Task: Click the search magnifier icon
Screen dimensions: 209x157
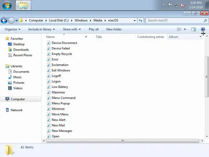Action: (x=205, y=20)
